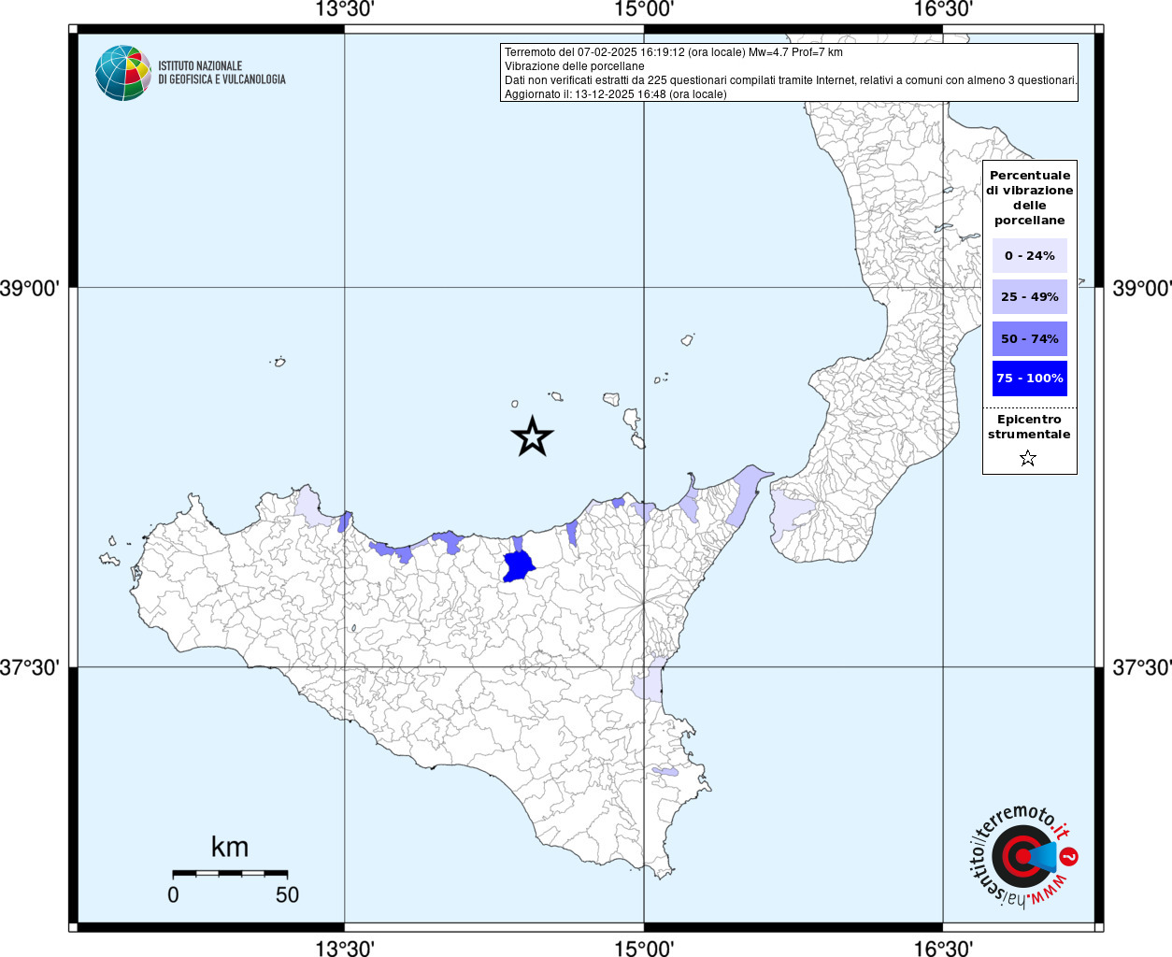Click the top 16°30' longitude label
Viewport: 1172px width, 957px height.
943,9
